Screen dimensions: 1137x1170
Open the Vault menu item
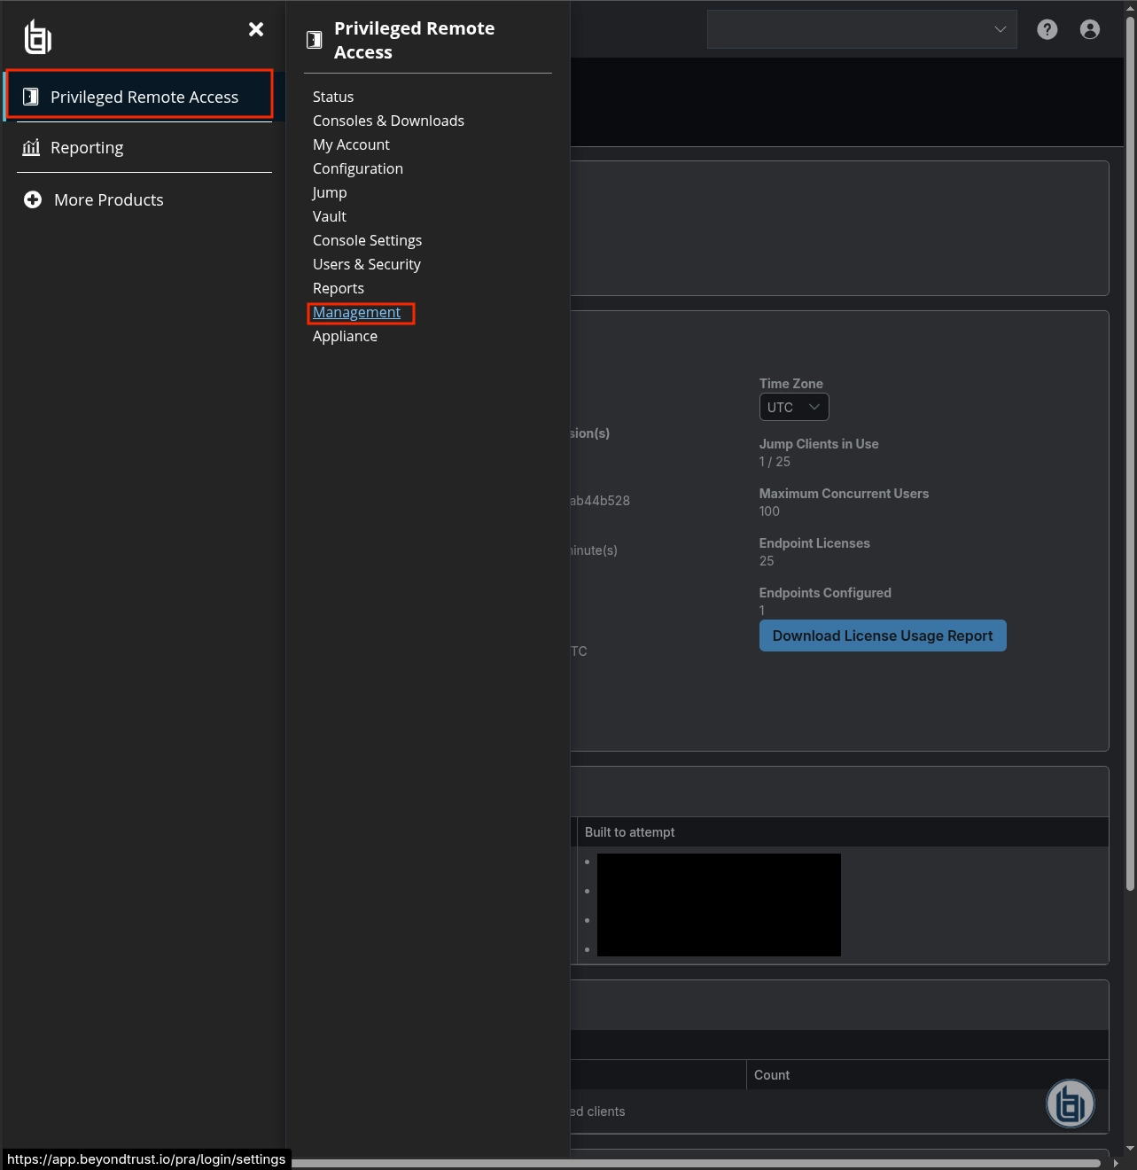click(330, 216)
